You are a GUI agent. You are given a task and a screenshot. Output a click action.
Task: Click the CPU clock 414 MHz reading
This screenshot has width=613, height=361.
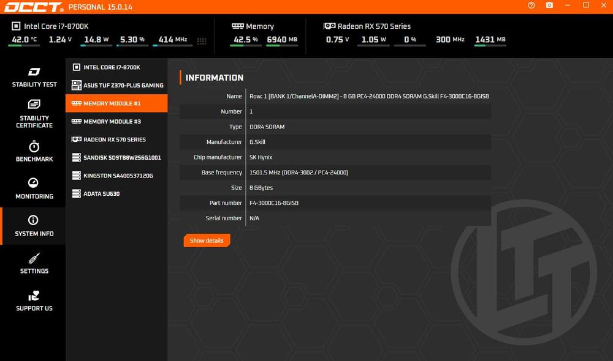click(172, 39)
